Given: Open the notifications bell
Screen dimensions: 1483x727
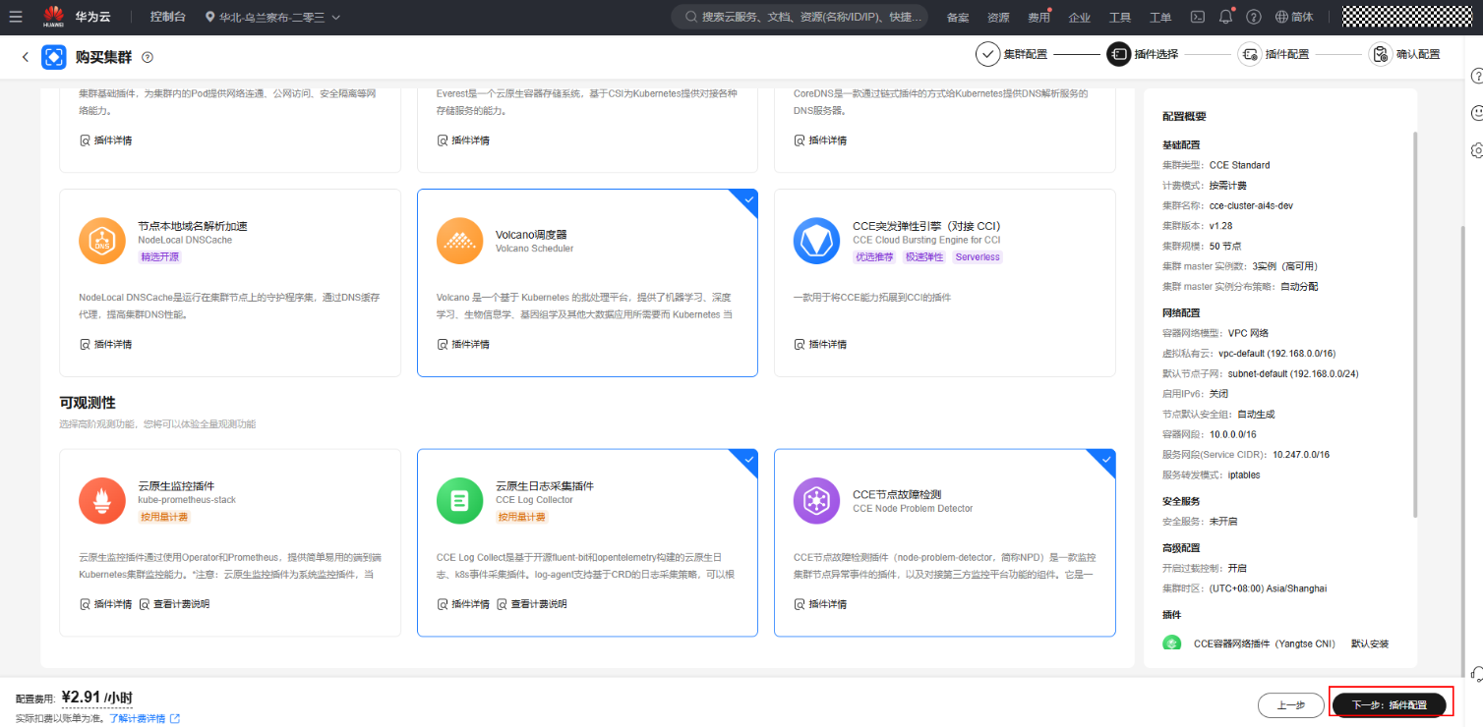Looking at the screenshot, I should click(x=1225, y=17).
